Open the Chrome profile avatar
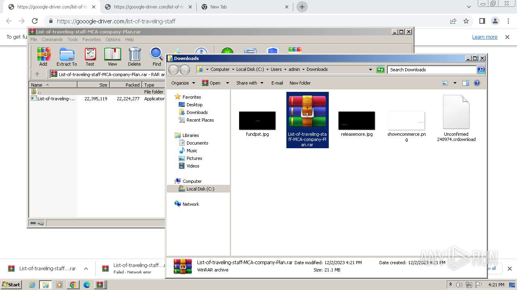517x290 pixels. pos(495,21)
